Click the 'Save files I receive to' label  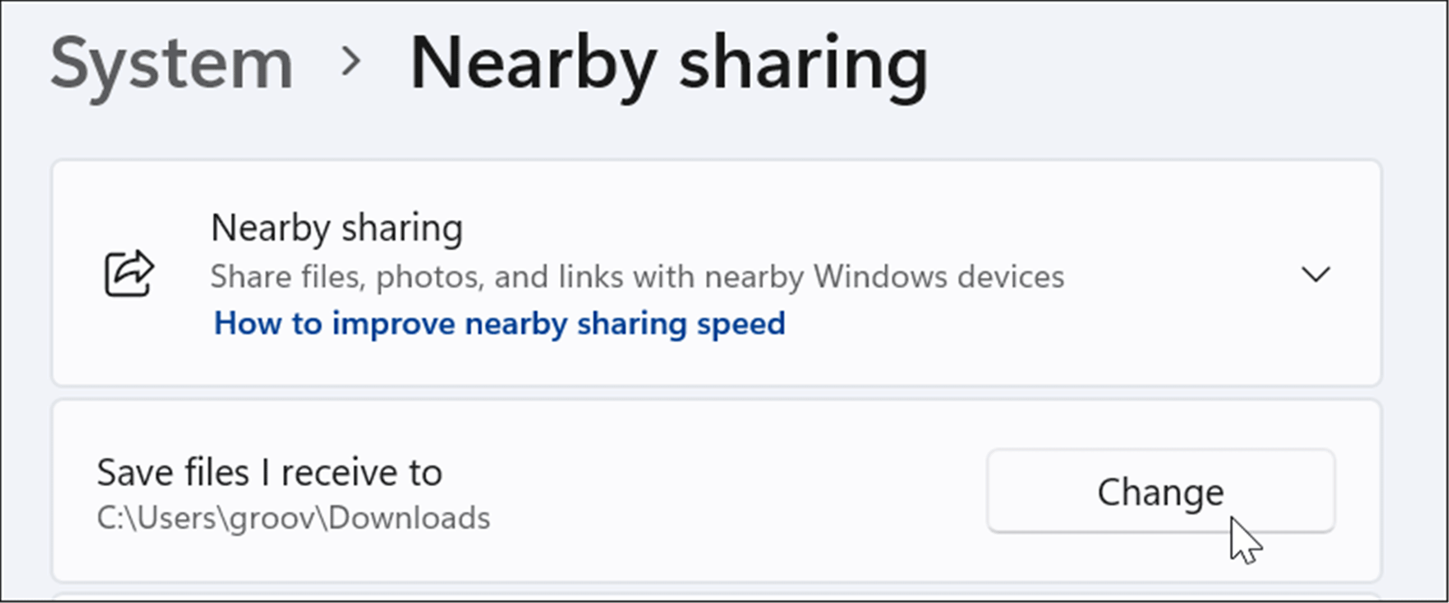coord(269,472)
